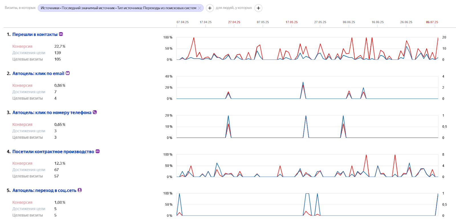This screenshot has width=456, height=221.
Task: Add a visit condition with plus button
Action: (x=210, y=8)
